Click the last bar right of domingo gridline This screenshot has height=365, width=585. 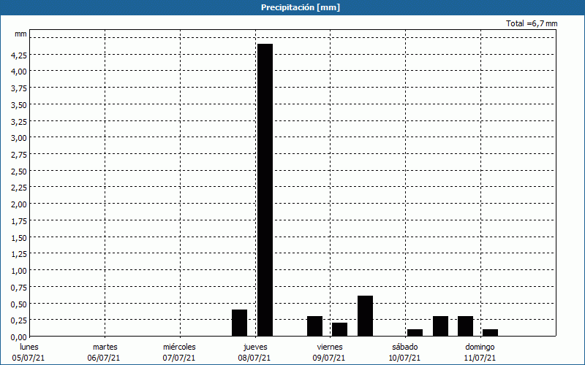coord(490,333)
